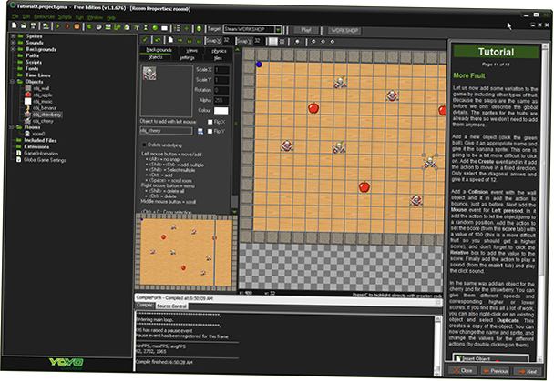
Task: Switch to the tiles tab
Action: tap(218, 58)
